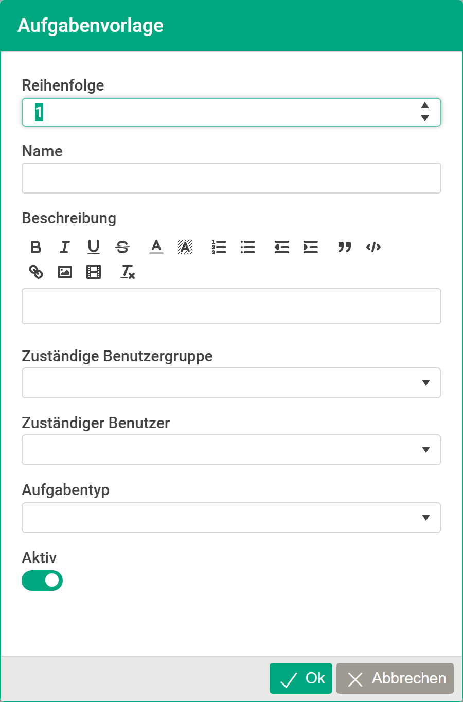Toggle bold formatting in Beschreibung toolbar
This screenshot has height=702, width=463.
pyautogui.click(x=36, y=247)
